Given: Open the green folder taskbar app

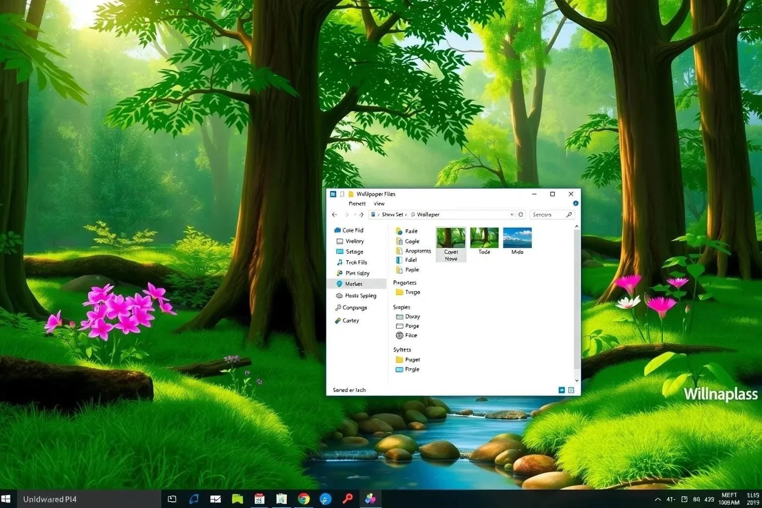Looking at the screenshot, I should 238,499.
